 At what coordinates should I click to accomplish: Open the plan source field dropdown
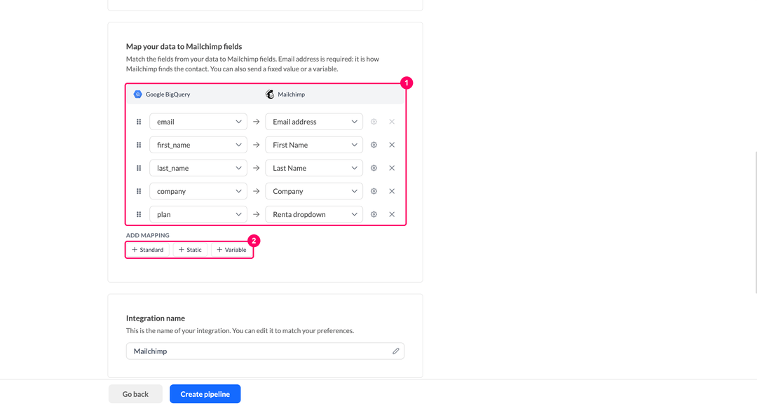click(x=198, y=214)
